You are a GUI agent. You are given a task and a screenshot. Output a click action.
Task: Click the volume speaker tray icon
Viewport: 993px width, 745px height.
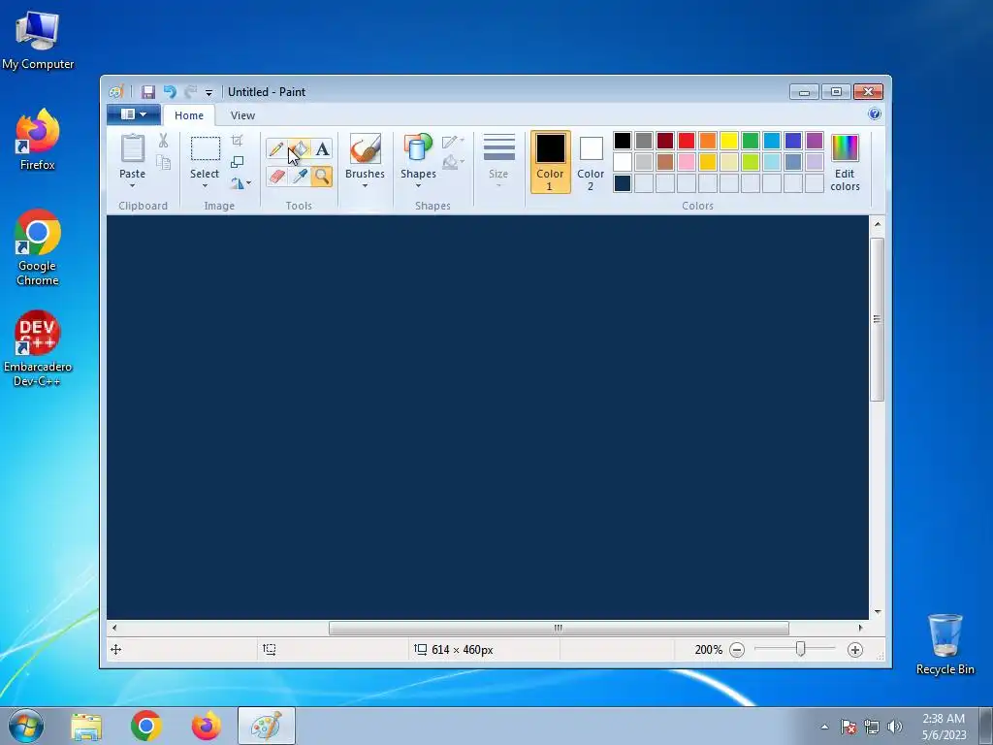pos(894,728)
